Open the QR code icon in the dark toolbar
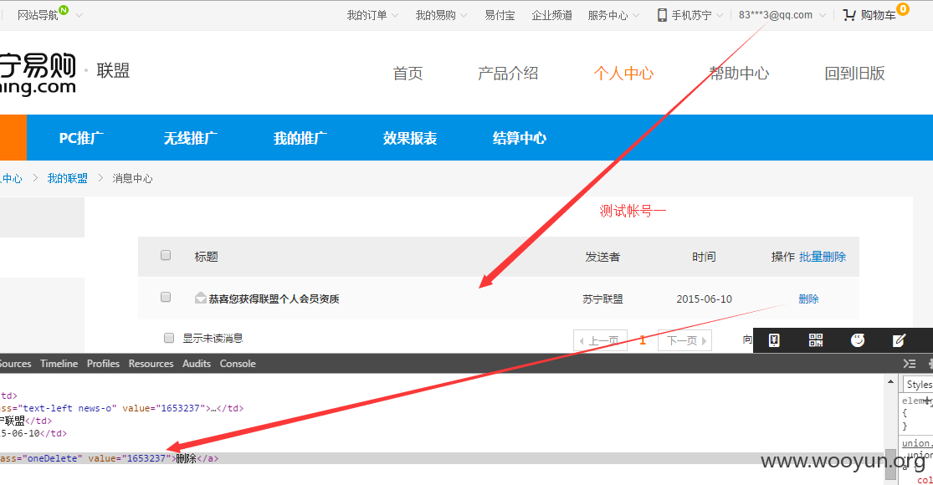 click(816, 340)
